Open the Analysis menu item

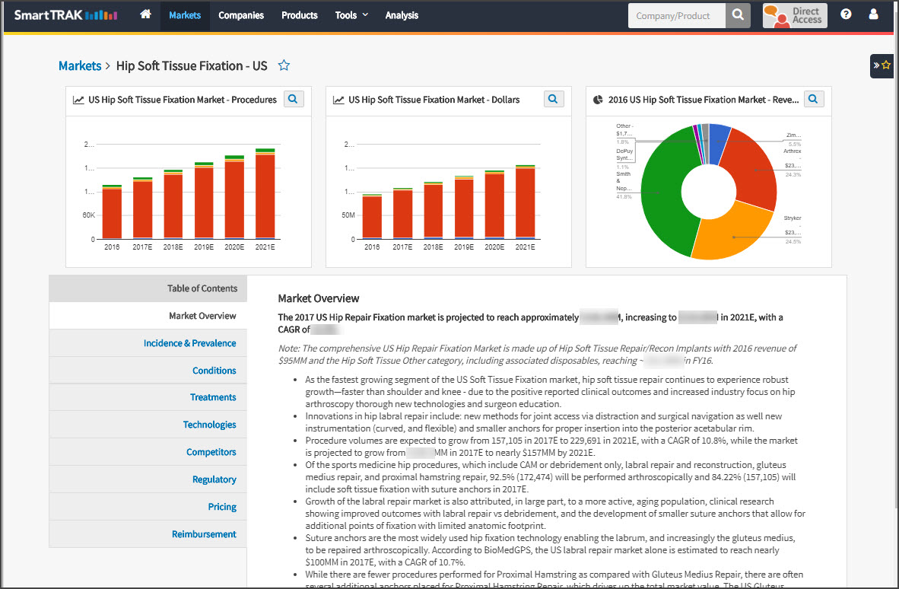(x=402, y=15)
